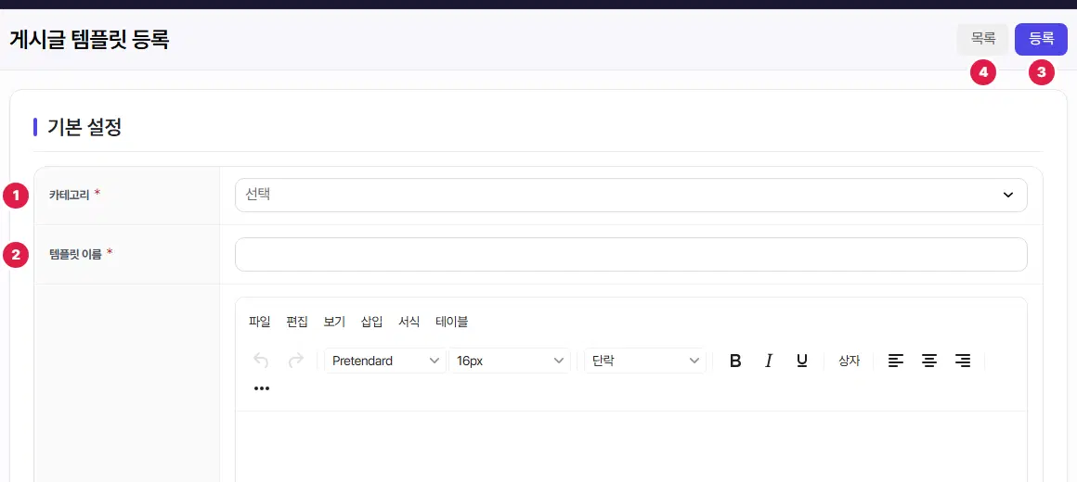Click the 템플릿 이름 field label

(x=75, y=254)
